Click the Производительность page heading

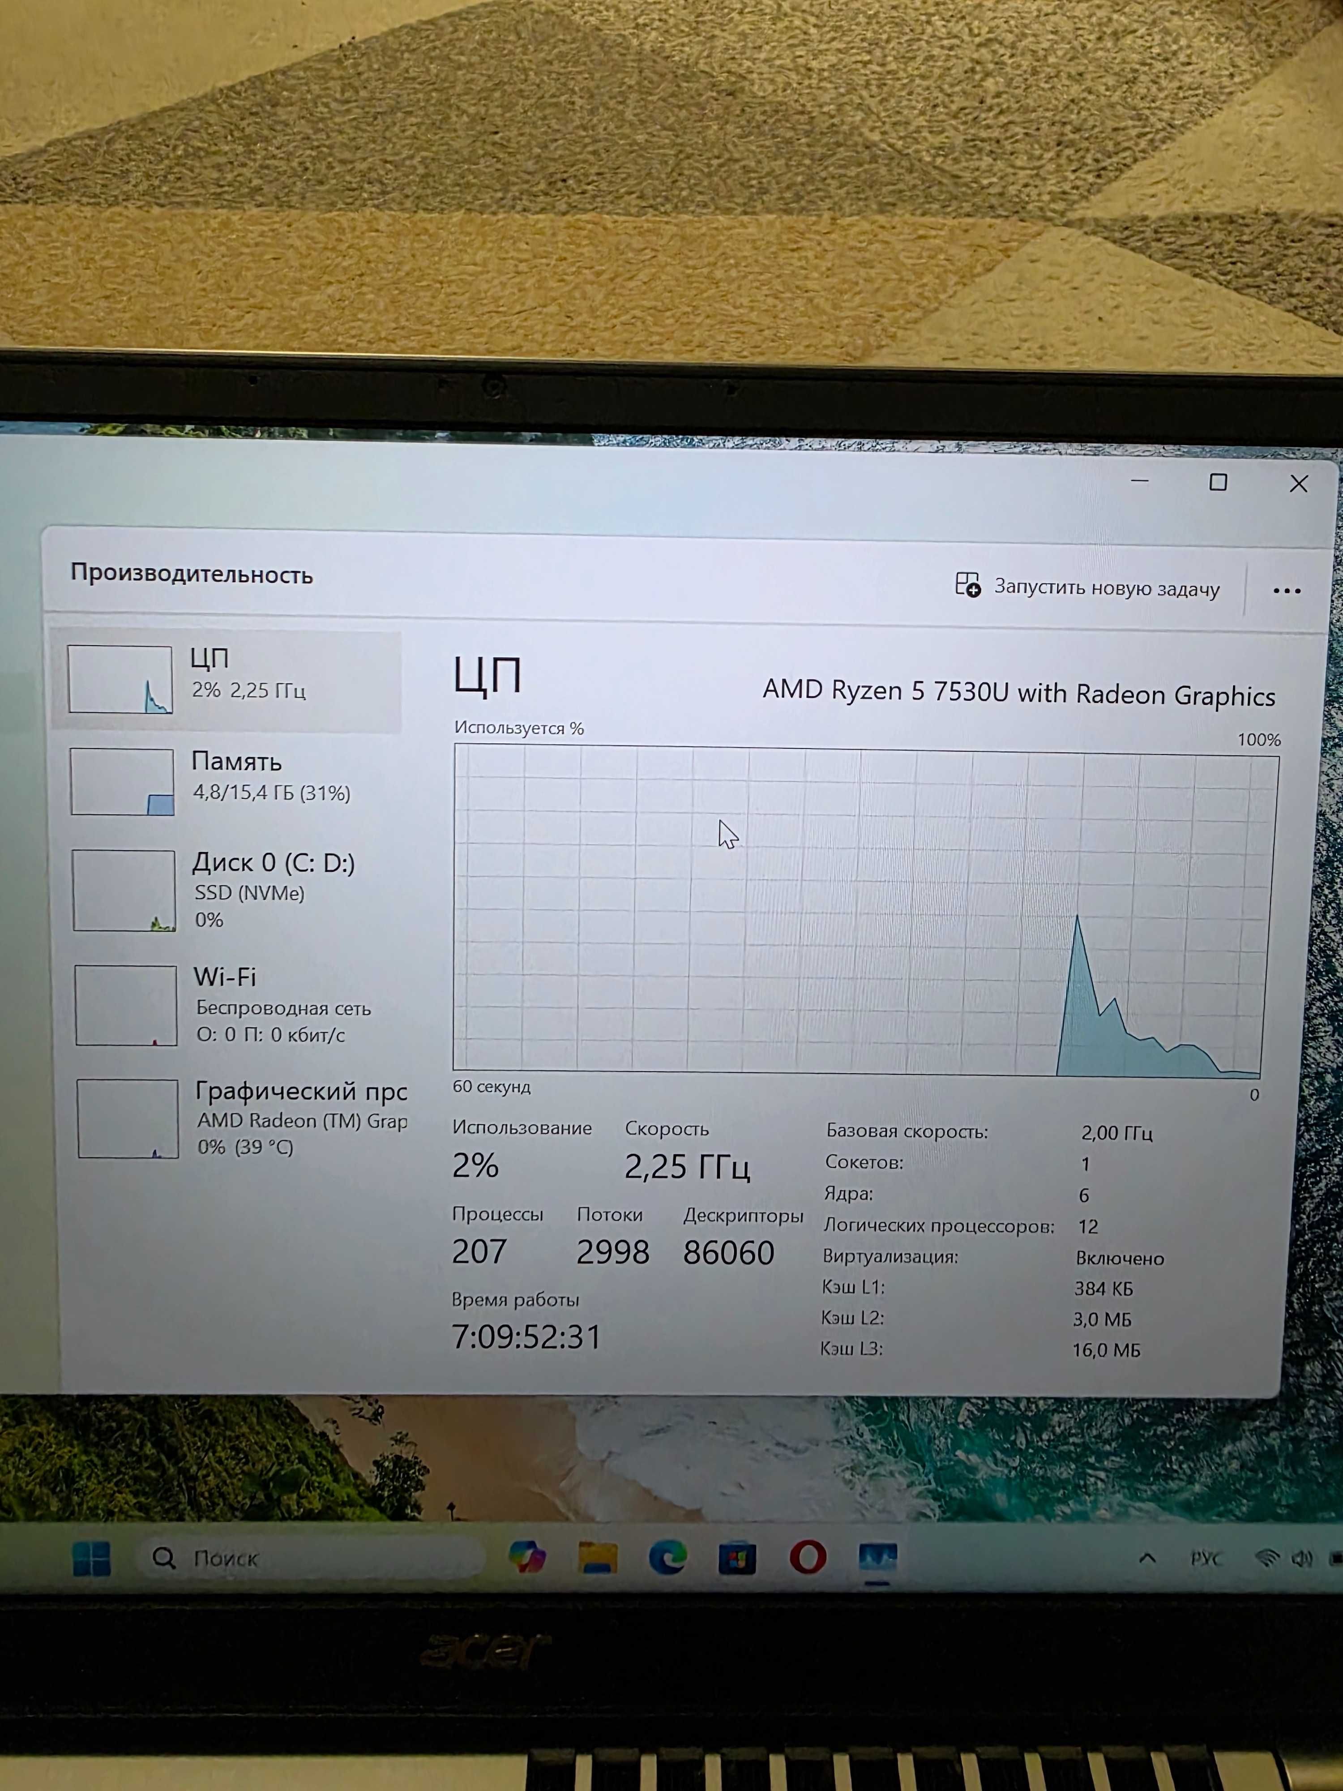coord(192,573)
